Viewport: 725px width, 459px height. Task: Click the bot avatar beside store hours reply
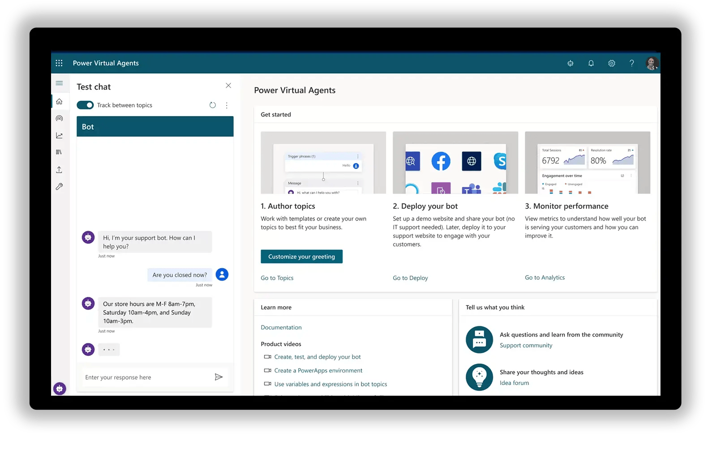88,303
